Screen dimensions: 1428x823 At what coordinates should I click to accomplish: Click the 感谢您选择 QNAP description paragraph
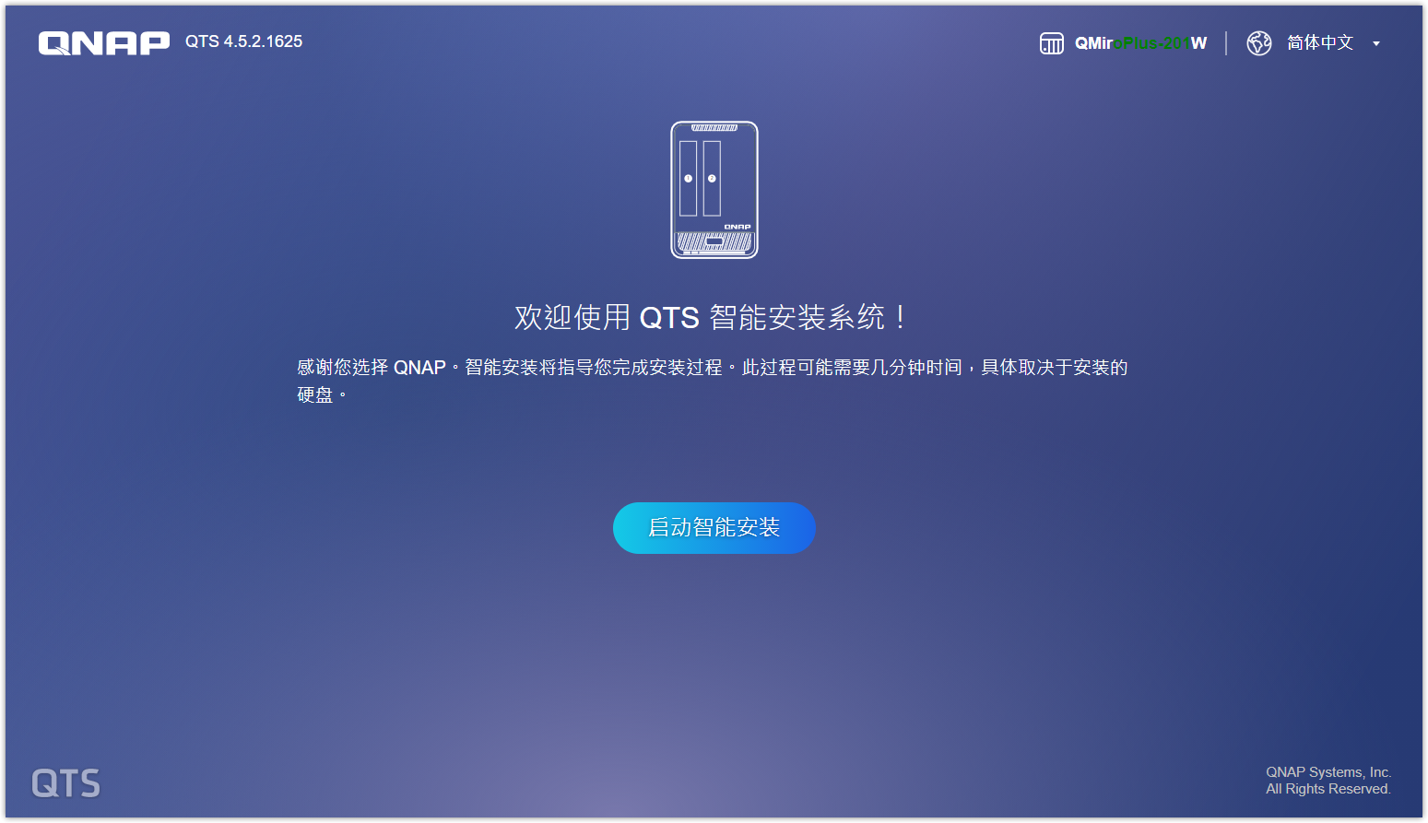tap(712, 381)
